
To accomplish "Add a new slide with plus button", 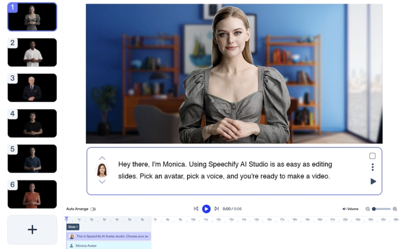I will pyautogui.click(x=32, y=229).
